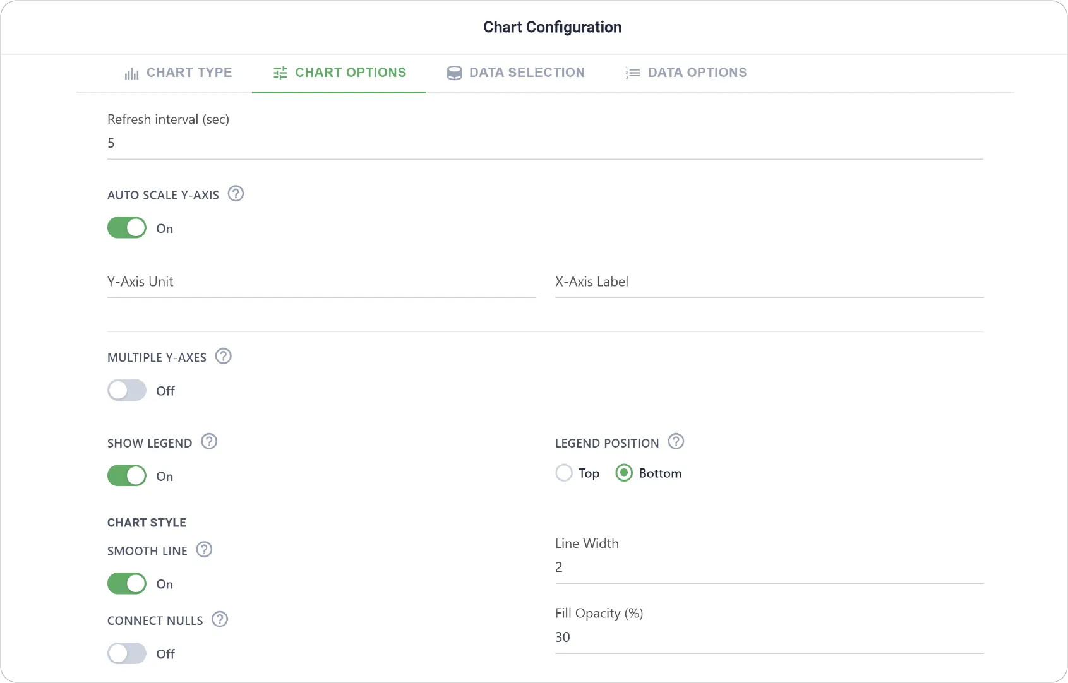The height and width of the screenshot is (683, 1068).
Task: Click the Smooth Line question mark icon
Action: 204,550
